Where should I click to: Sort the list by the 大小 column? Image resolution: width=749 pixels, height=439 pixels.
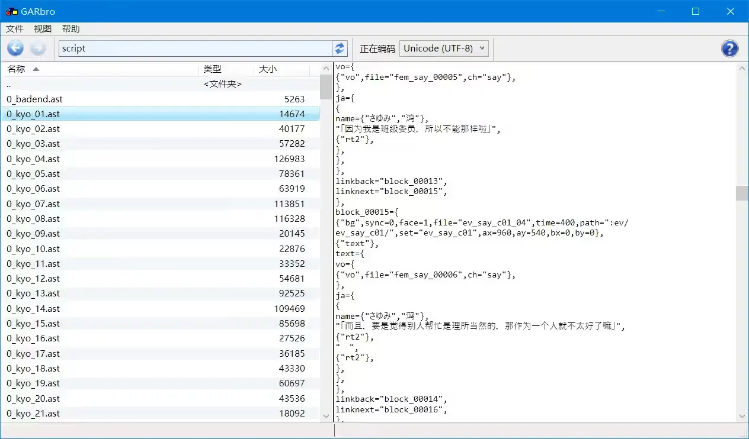[282, 69]
